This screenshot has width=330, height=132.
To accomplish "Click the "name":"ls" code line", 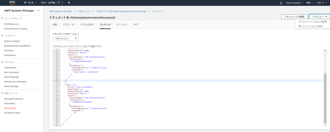I will pos(72,85).
